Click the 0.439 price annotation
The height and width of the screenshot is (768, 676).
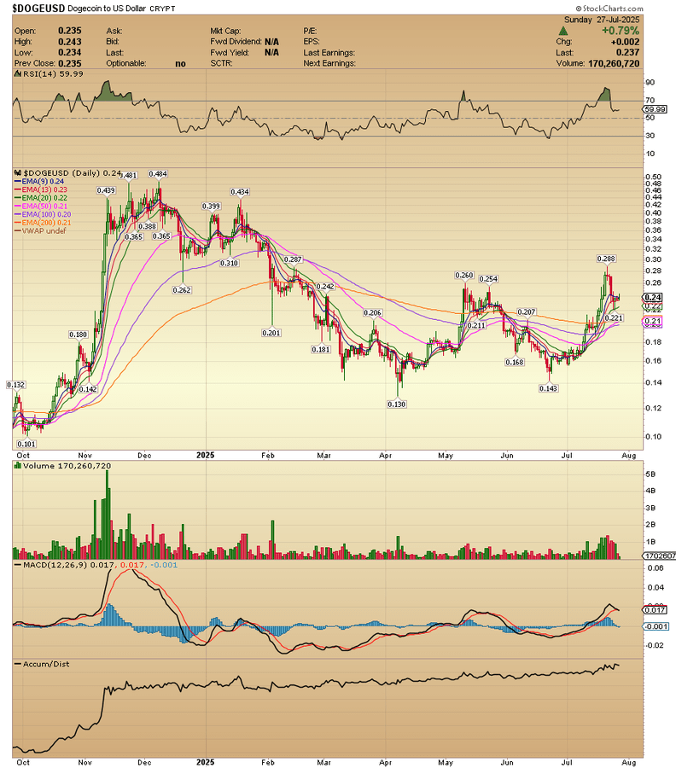[x=106, y=190]
